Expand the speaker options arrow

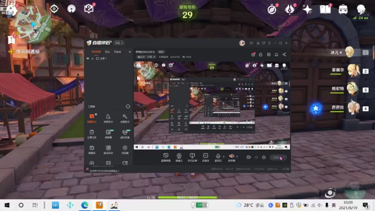point(237,157)
